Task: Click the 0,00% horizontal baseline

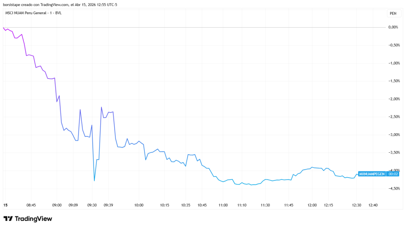Action: pyautogui.click(x=198, y=27)
